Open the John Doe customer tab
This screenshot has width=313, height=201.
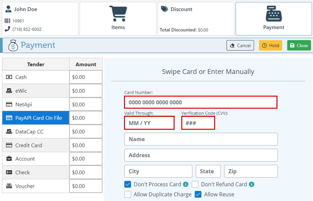(40, 19)
